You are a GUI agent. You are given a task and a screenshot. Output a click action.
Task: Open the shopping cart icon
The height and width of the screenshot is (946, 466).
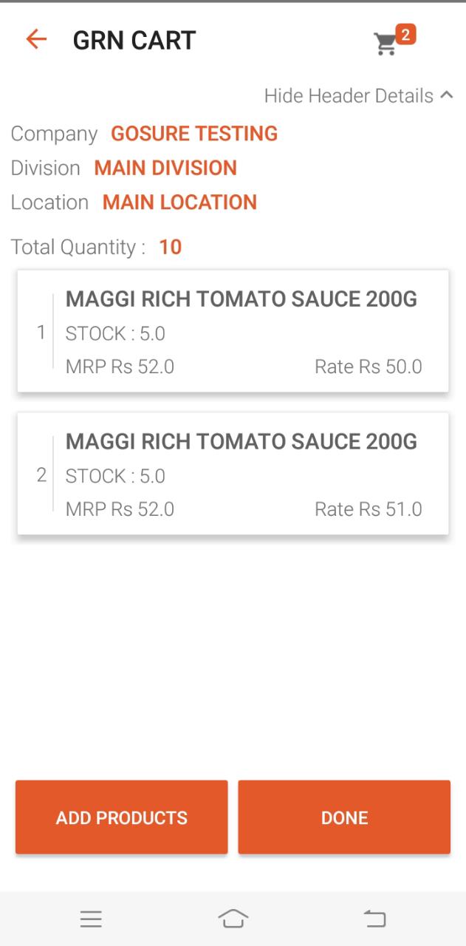click(385, 44)
